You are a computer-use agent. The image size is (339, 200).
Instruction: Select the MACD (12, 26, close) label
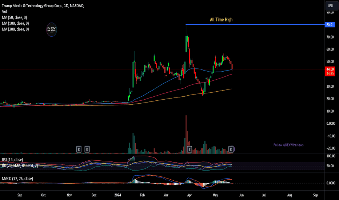[x=17, y=179]
